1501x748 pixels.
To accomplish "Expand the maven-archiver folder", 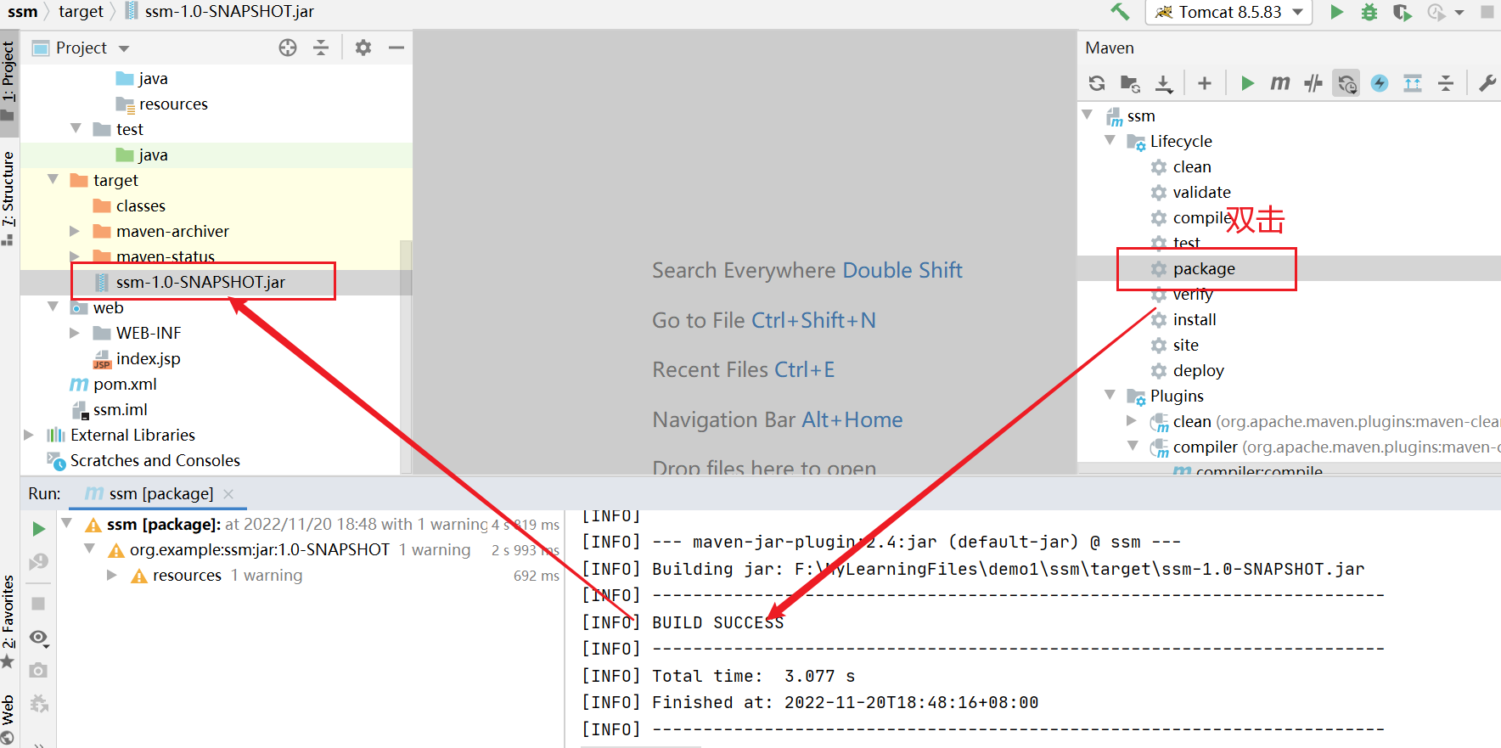I will pos(75,231).
